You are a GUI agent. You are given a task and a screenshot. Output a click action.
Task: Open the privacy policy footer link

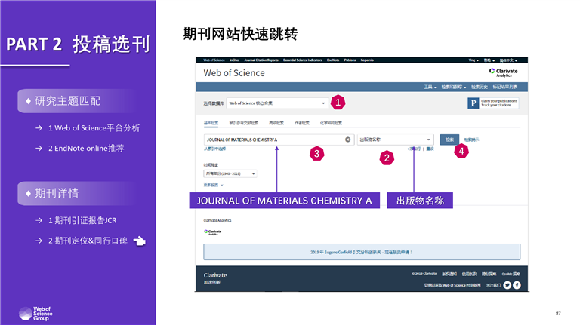point(489,274)
